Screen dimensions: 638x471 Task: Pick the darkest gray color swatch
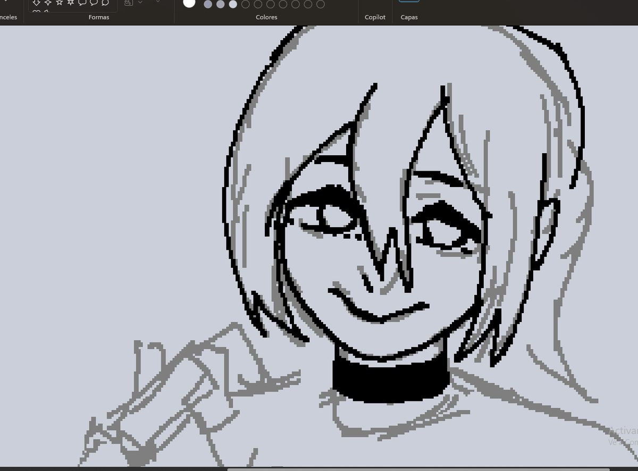[208, 4]
